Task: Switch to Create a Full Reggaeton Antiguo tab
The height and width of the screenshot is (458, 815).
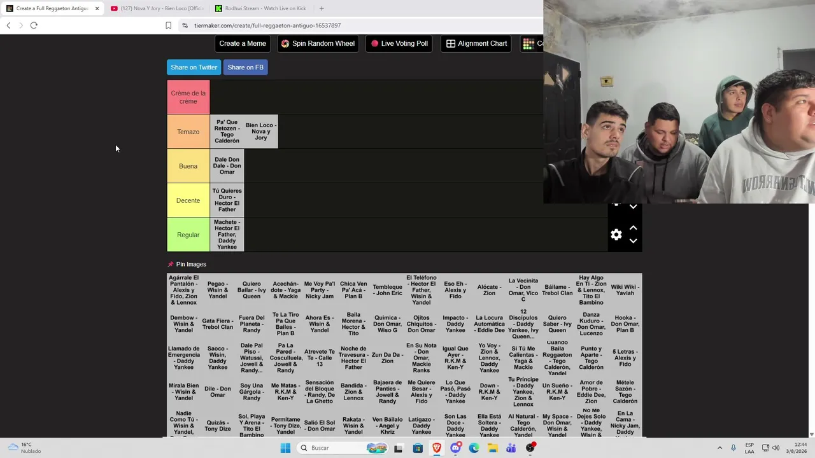Action: [x=52, y=8]
